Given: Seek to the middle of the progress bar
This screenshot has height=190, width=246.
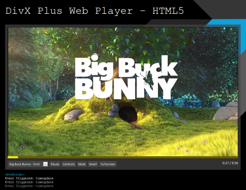Looking at the screenshot, I should click(123, 157).
